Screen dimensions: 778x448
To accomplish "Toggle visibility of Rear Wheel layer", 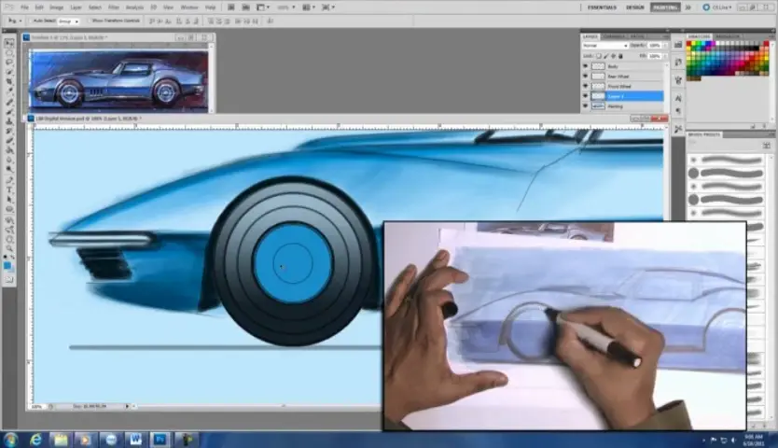I will [x=585, y=77].
